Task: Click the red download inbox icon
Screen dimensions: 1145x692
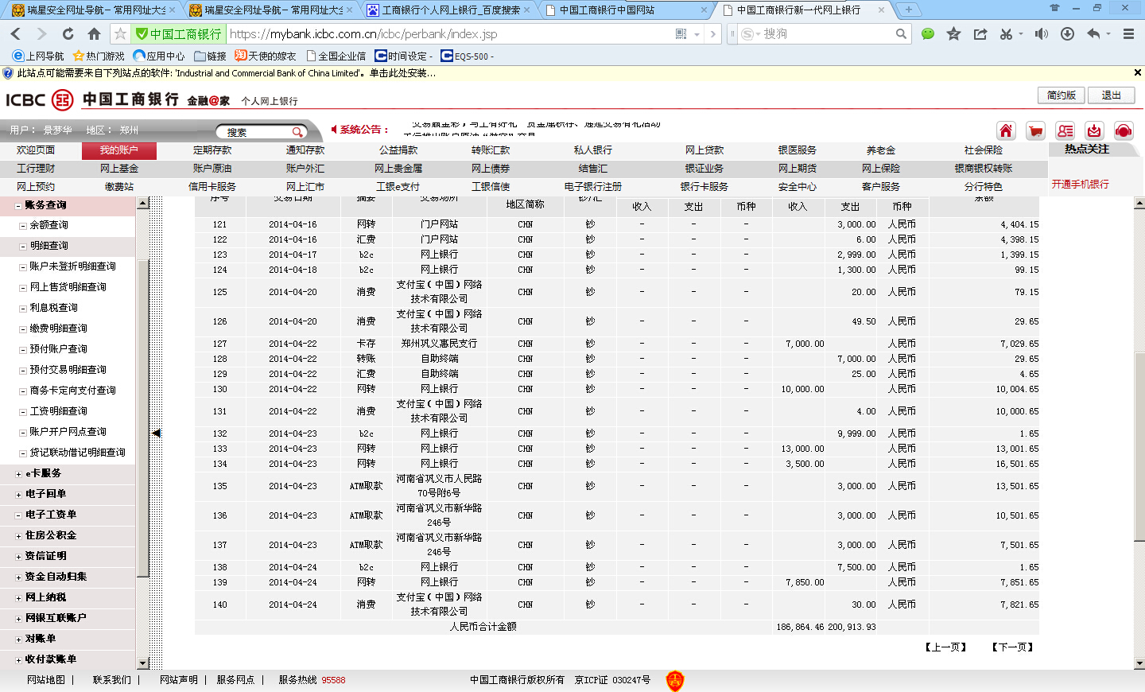Action: tap(1094, 131)
